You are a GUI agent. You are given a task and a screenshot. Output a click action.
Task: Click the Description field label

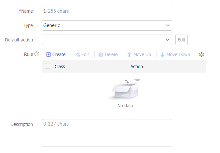coord(21,124)
